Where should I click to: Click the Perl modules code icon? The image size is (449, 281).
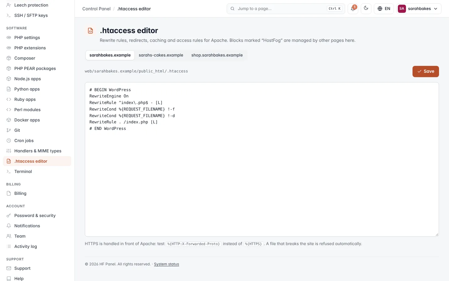(9, 110)
